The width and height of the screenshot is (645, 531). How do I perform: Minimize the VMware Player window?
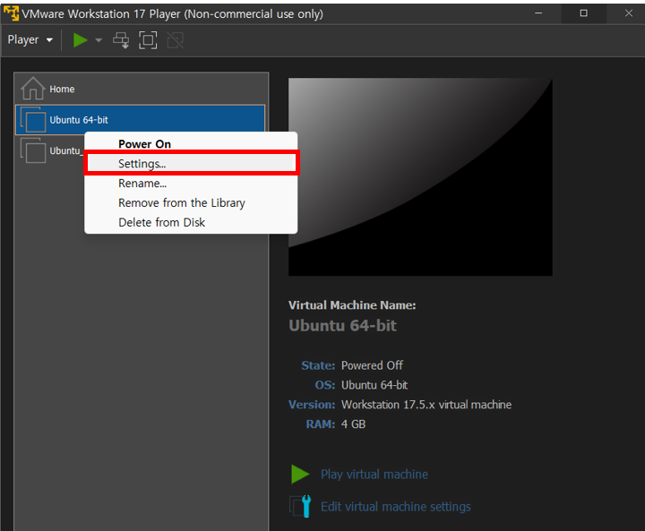pos(538,13)
